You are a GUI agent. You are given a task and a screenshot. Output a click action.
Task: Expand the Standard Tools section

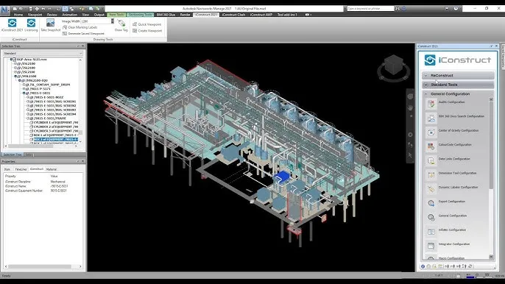[458, 85]
